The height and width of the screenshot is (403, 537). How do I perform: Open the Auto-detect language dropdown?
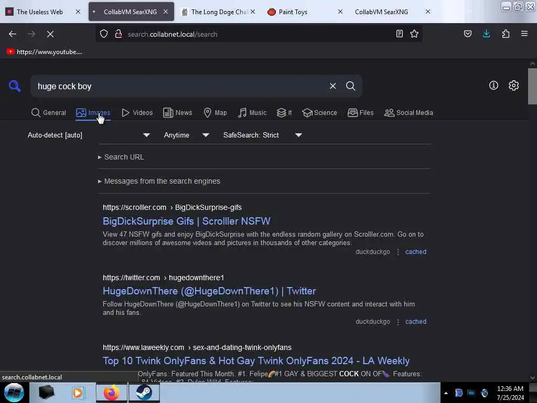click(x=89, y=135)
